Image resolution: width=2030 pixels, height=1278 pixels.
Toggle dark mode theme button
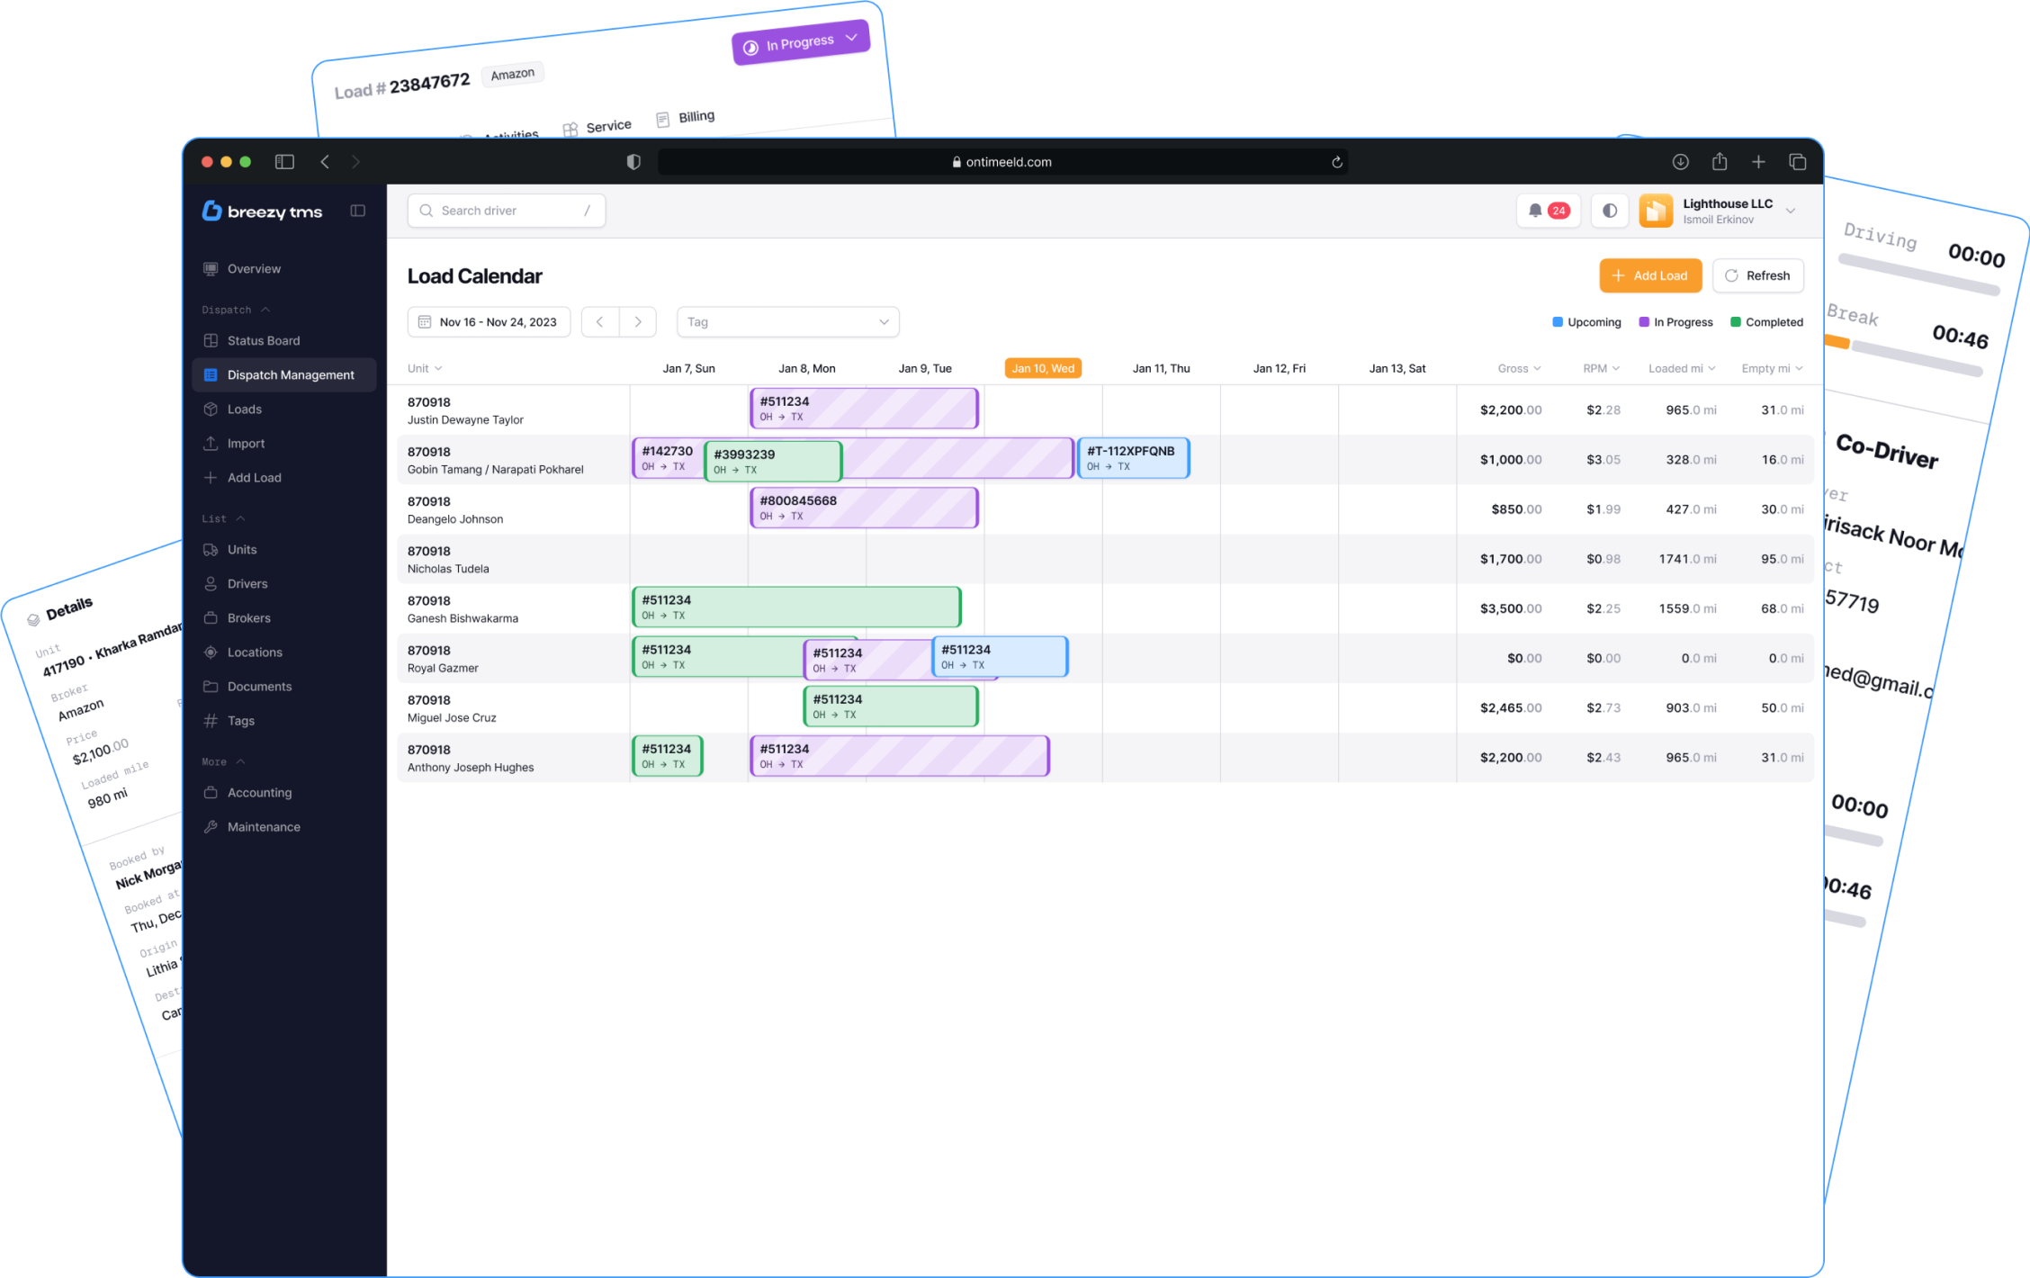[x=1610, y=211]
